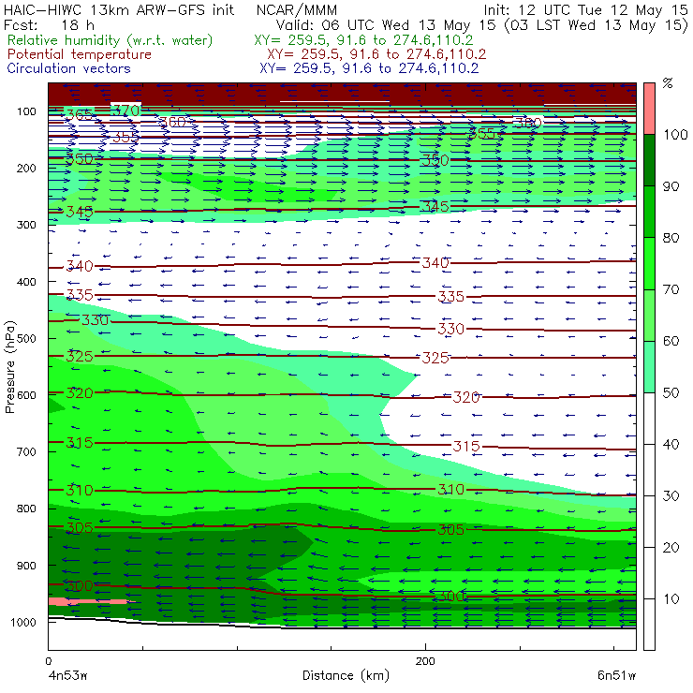Click the "100" pressure axis tick label
Image resolution: width=693 pixels, height=693 pixels.
pos(26,111)
